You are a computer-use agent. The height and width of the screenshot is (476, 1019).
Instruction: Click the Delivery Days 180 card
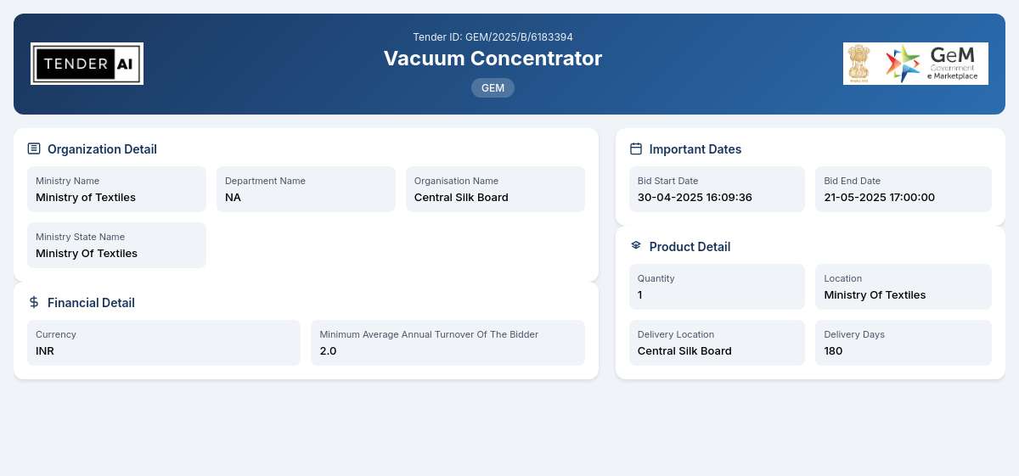(x=904, y=343)
